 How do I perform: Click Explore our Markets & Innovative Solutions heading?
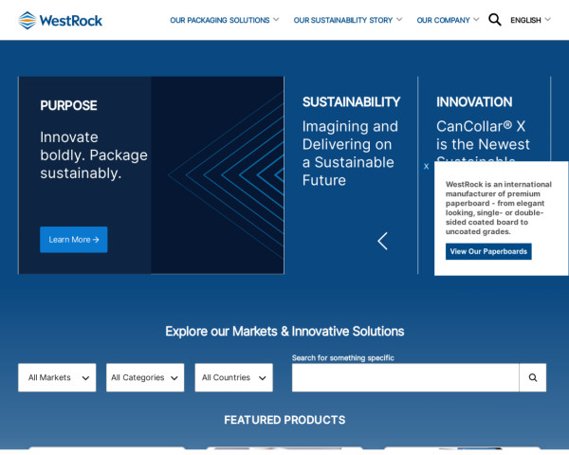(x=284, y=331)
